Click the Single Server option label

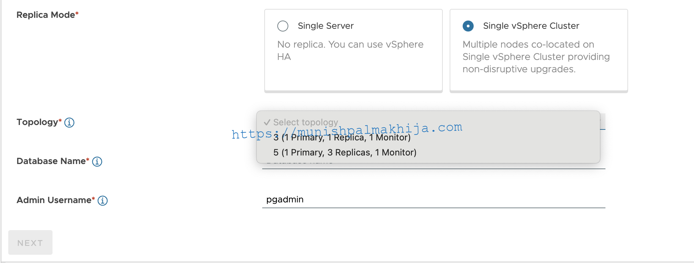[326, 26]
